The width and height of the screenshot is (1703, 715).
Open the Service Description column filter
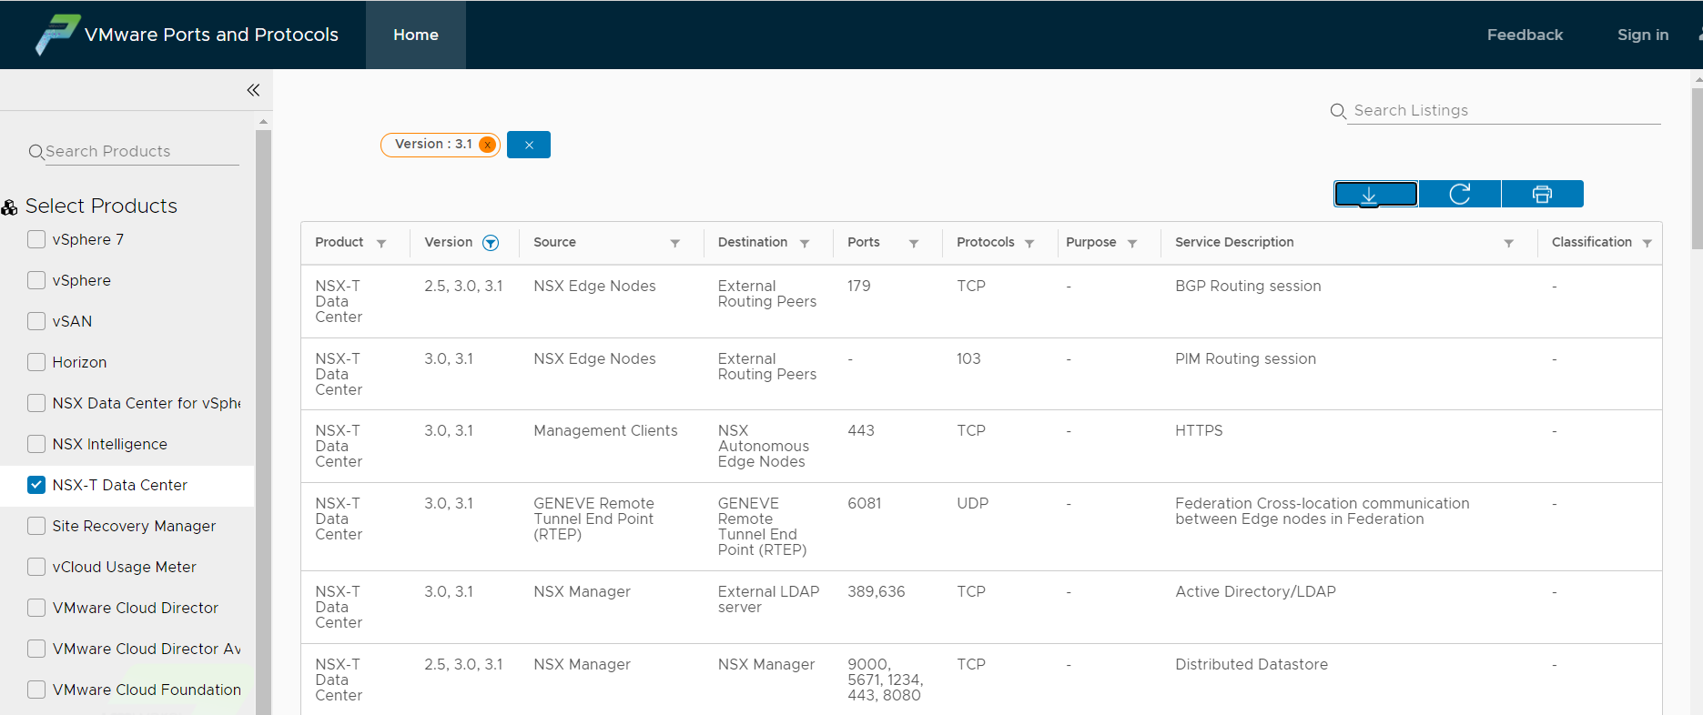click(1508, 243)
